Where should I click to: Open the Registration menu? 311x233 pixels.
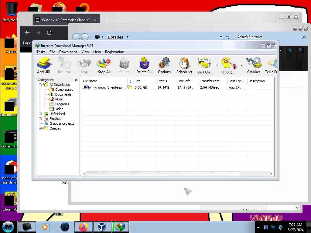tap(114, 52)
